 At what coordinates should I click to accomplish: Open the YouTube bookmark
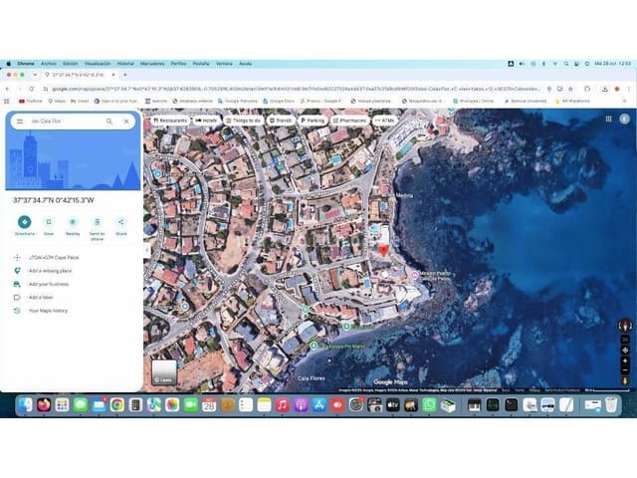point(31,101)
